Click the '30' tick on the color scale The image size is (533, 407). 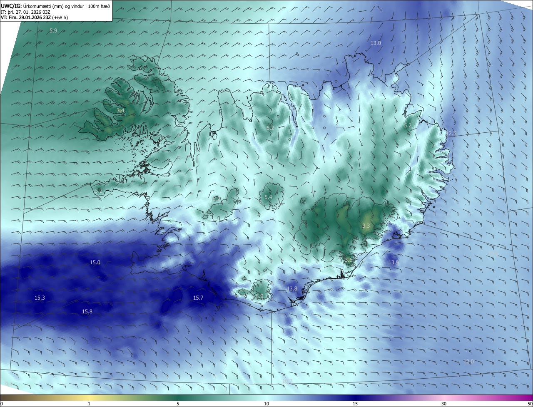click(x=444, y=404)
